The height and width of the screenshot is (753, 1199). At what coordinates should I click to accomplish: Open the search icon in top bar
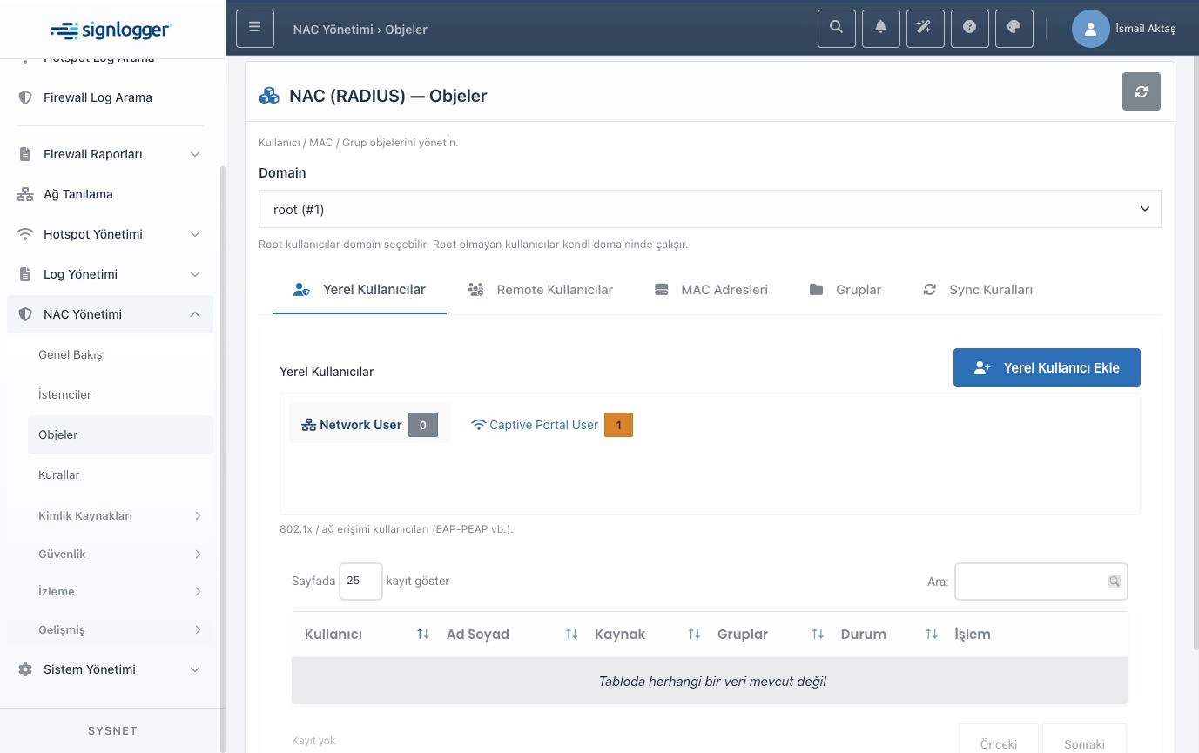tap(837, 29)
